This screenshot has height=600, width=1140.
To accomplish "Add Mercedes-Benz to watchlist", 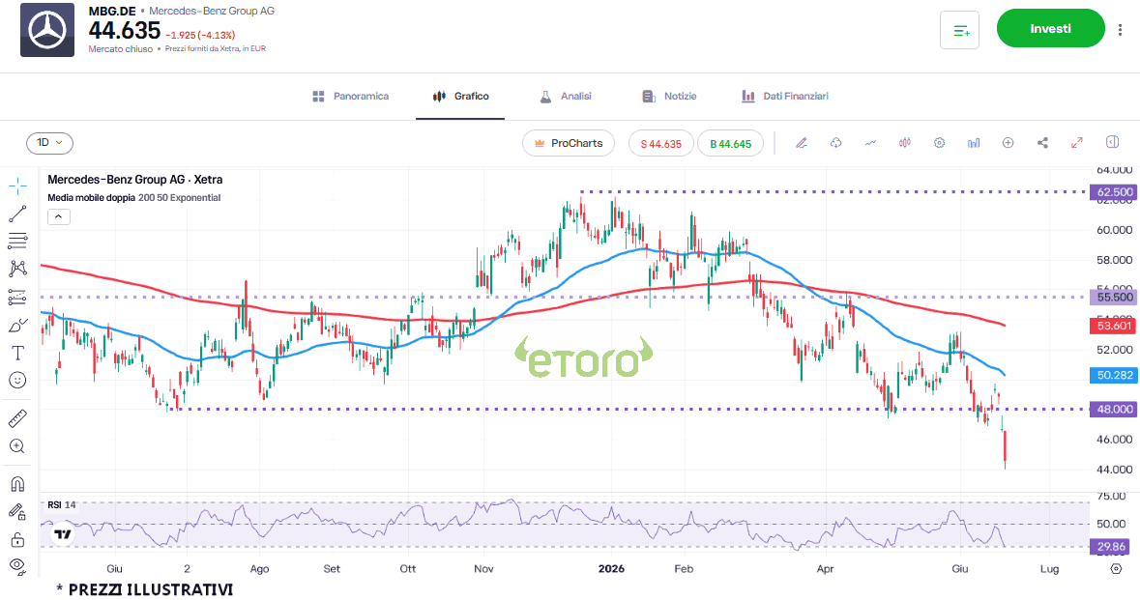I will (x=960, y=31).
